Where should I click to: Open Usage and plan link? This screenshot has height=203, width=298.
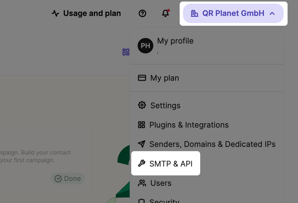92,13
